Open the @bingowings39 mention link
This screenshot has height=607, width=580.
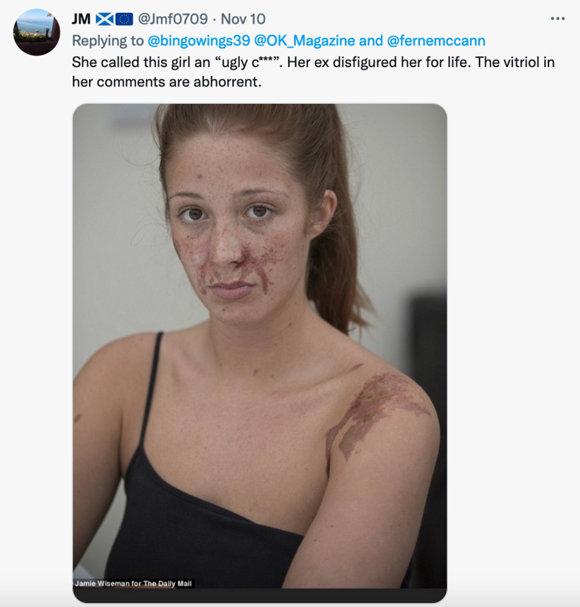click(198, 41)
